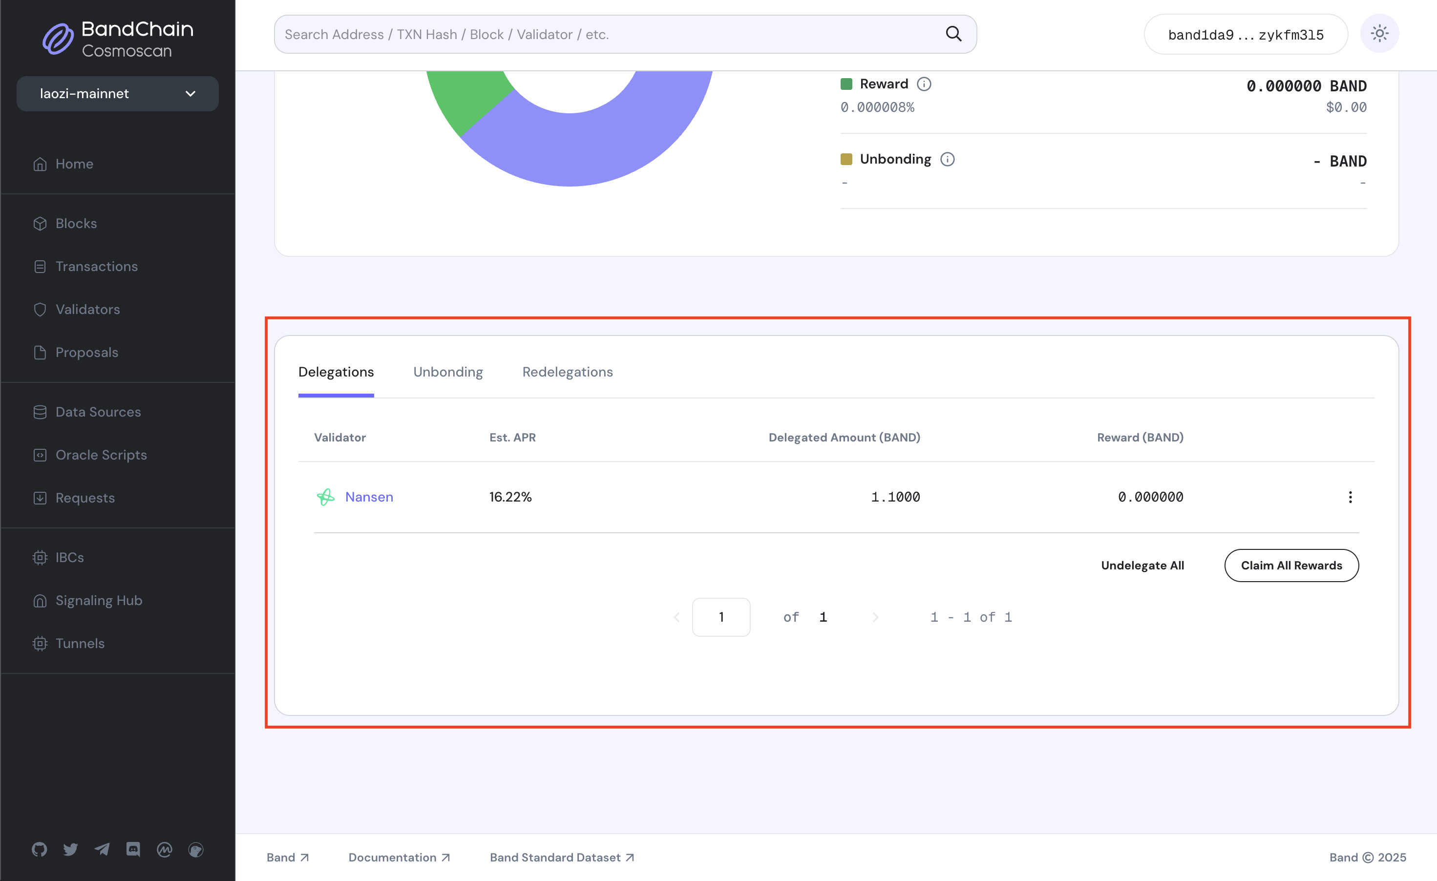Open the BandChain GitHub repository icon

pyautogui.click(x=39, y=849)
